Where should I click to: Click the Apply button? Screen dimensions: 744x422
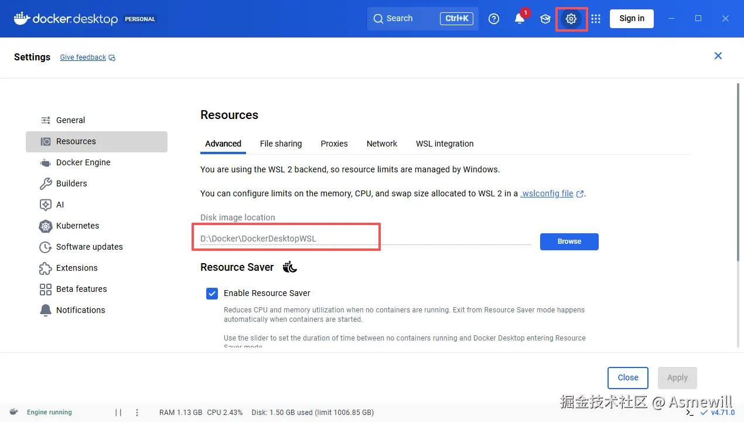tap(677, 378)
